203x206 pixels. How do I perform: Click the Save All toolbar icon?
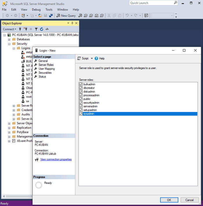51,15
